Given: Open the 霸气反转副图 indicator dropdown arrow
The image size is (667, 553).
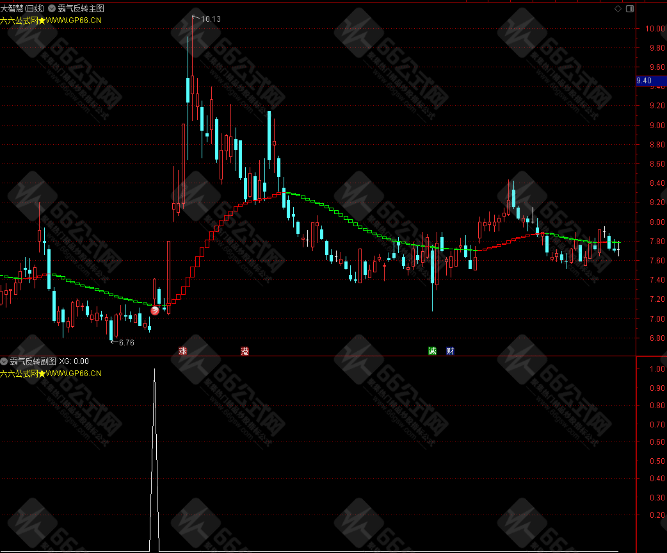Looking at the screenshot, I should 4,361.
